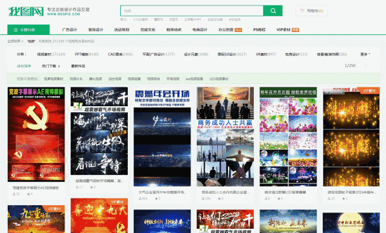Click star icon under party flag AE card
The image size is (386, 233).
click(28, 194)
